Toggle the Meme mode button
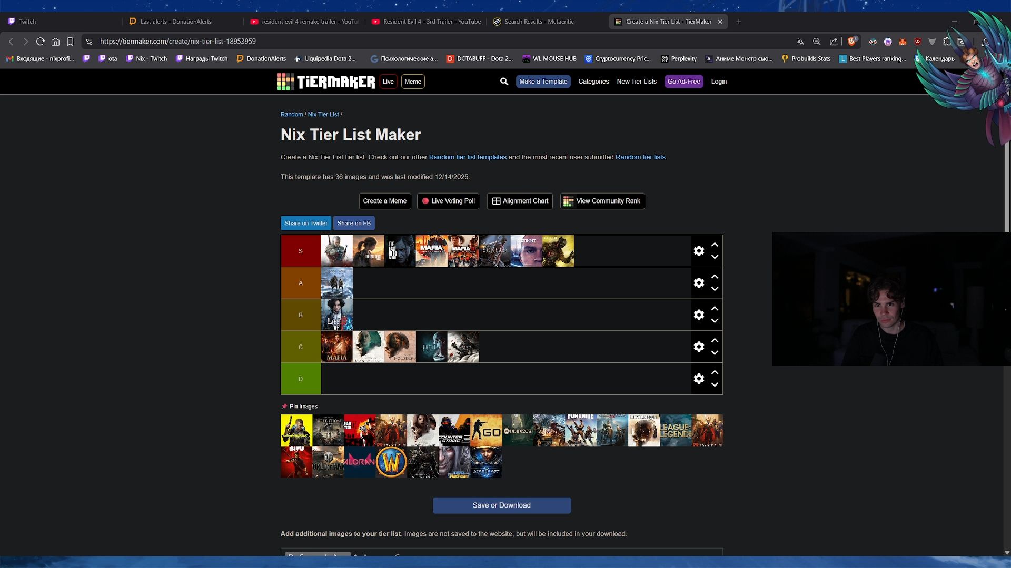 coord(413,82)
